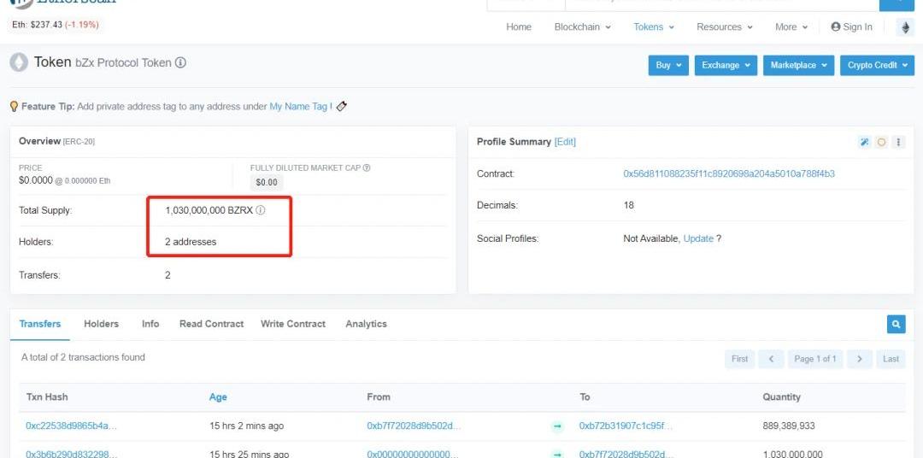Click the info icon beside bZx Protocol Token
The image size is (923, 458).
[180, 62]
